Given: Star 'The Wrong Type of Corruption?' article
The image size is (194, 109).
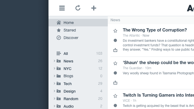Looking at the screenshot, I should 115,31.
